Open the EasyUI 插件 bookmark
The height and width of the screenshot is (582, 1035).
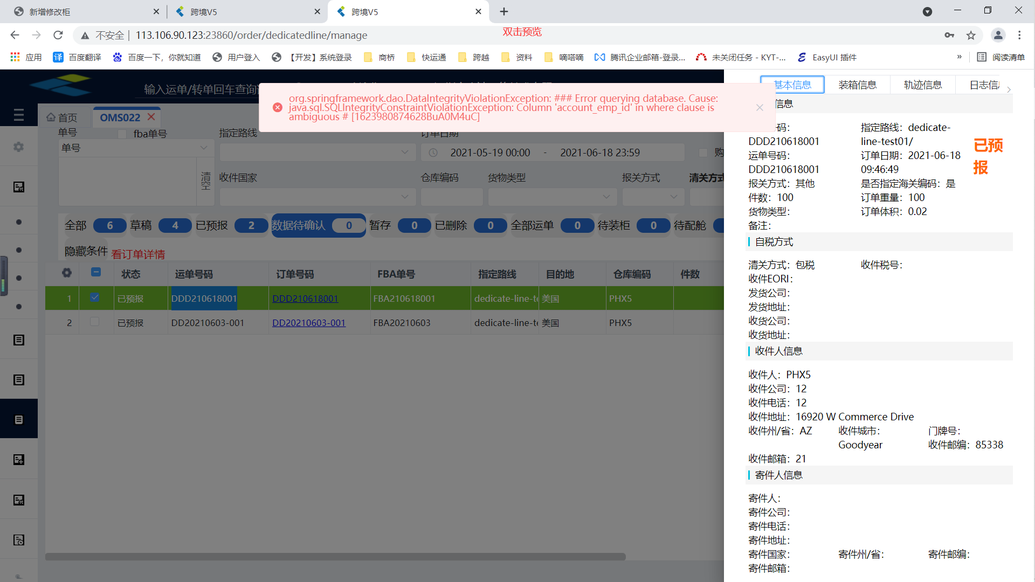pos(827,57)
